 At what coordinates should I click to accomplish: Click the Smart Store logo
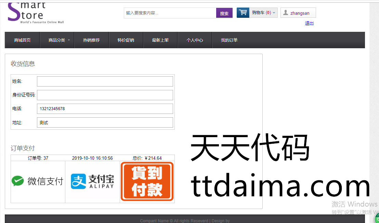[x=36, y=14]
